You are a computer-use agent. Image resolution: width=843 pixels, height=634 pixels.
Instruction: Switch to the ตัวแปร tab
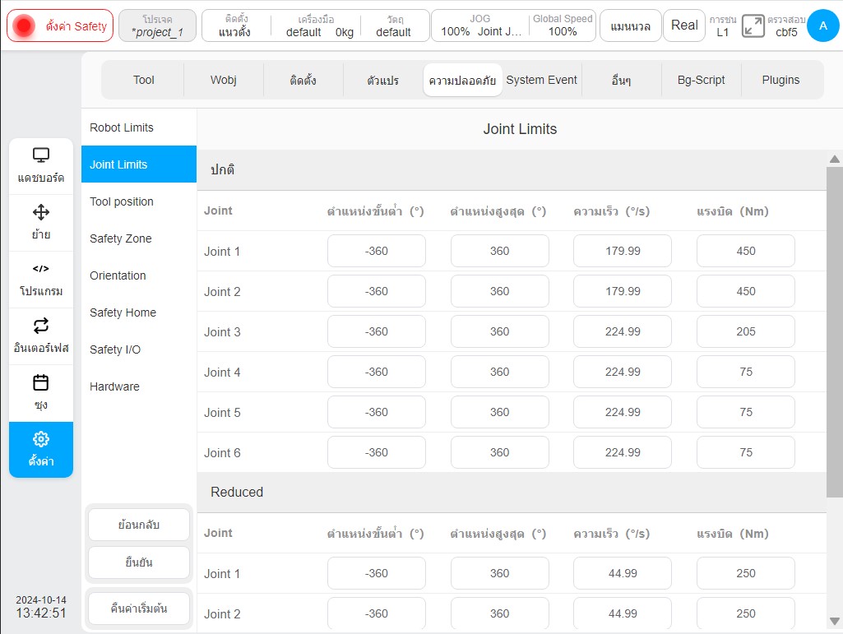click(x=382, y=80)
